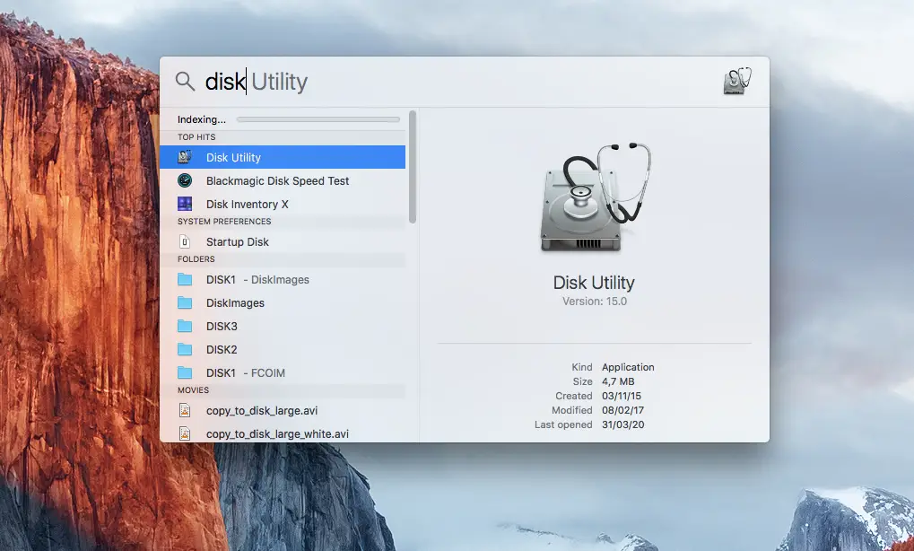Select the DISK1 - FCOIM folder result

coord(283,372)
